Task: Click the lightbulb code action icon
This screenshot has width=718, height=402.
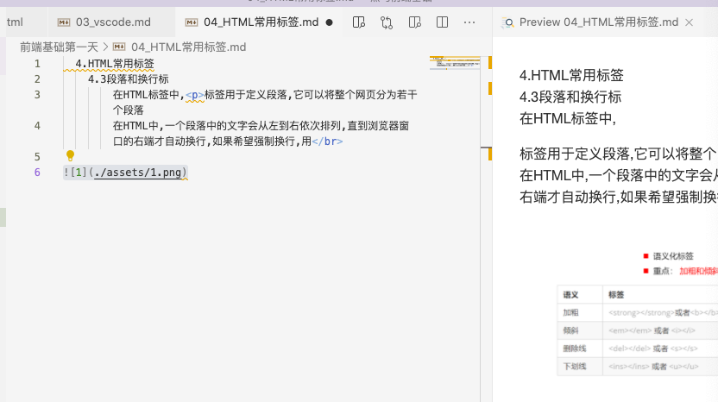Action: pos(70,155)
